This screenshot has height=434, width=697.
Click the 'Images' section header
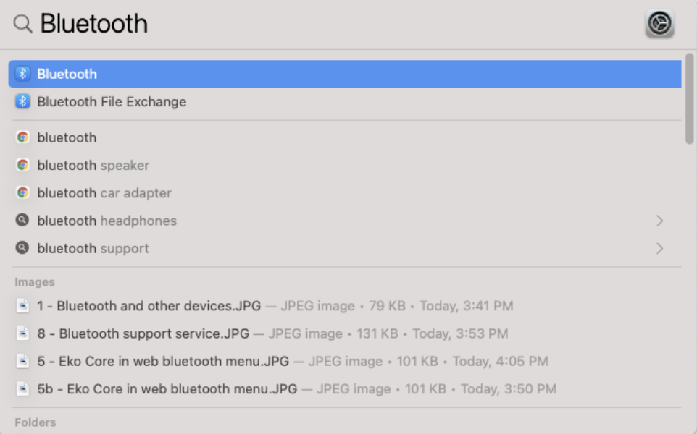click(35, 282)
